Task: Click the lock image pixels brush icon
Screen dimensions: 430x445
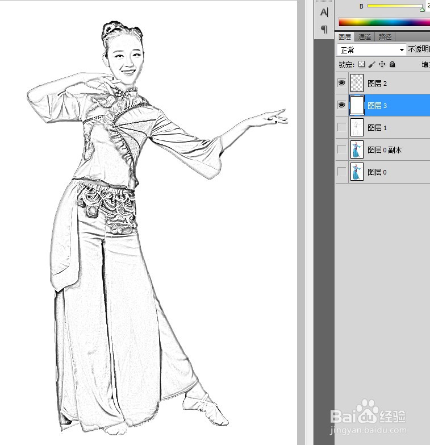Action: pos(372,64)
